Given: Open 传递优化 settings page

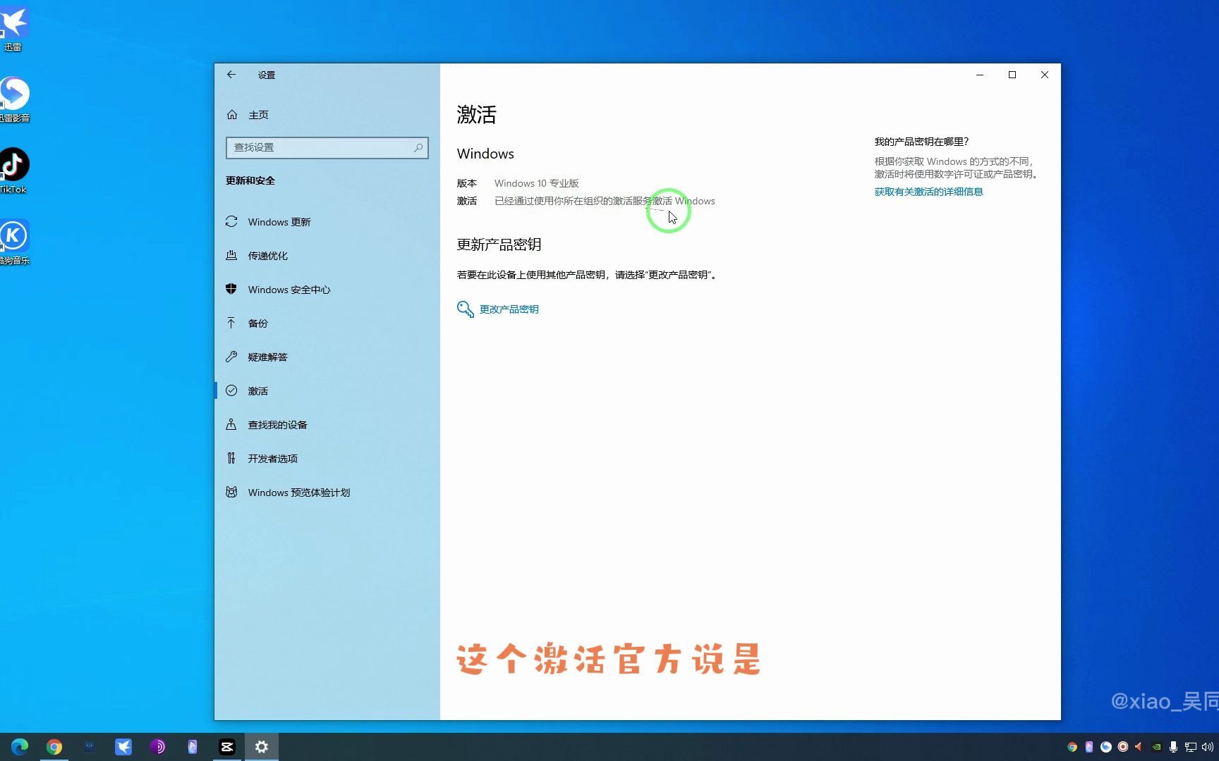Looking at the screenshot, I should tap(327, 256).
